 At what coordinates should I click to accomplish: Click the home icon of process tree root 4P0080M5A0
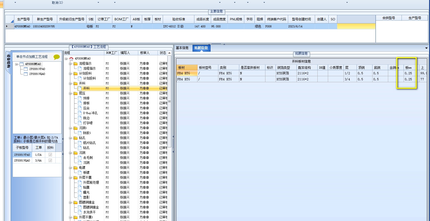[x=71, y=58]
